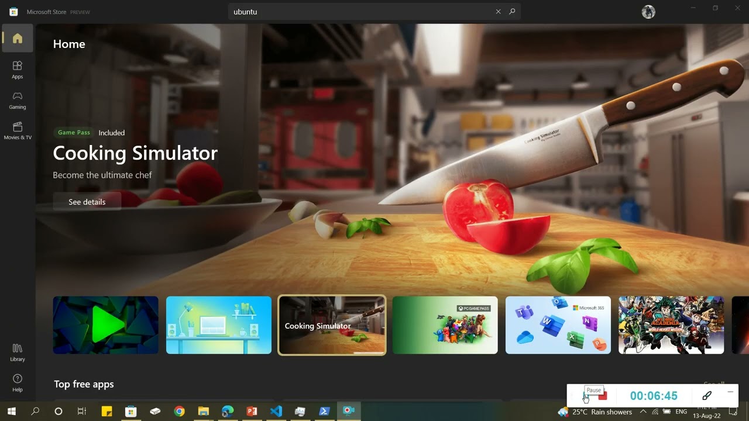
Task: Click the See details button
Action: click(87, 202)
